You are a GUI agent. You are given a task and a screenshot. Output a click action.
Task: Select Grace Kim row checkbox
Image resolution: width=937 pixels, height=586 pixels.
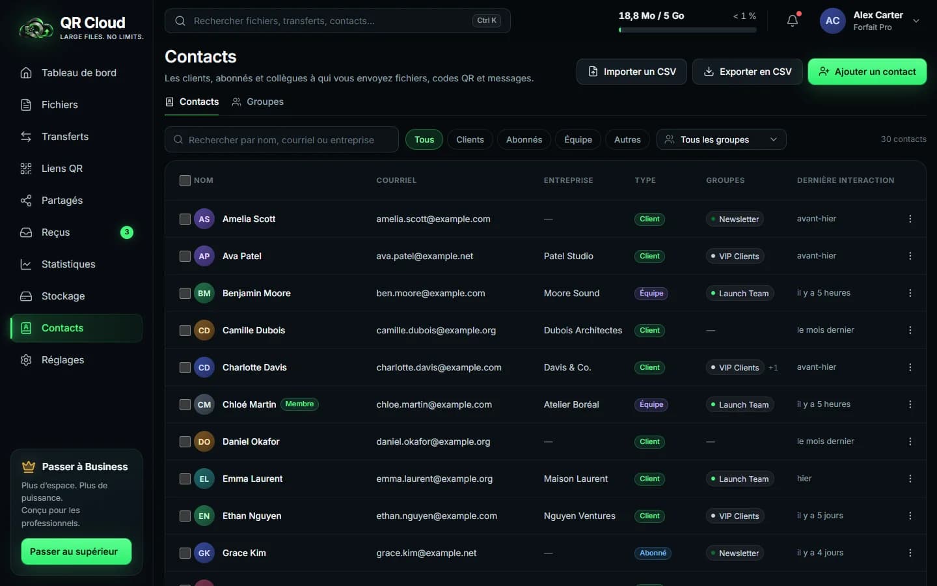(x=185, y=553)
